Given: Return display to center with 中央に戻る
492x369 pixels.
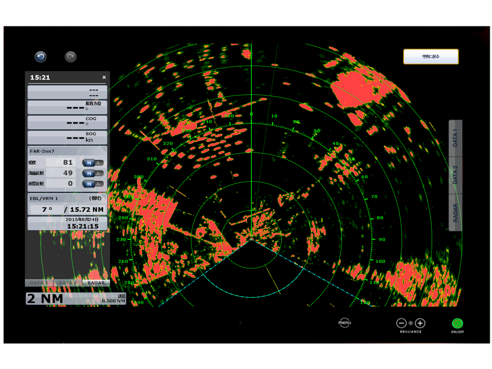Looking at the screenshot, I should click(x=431, y=57).
